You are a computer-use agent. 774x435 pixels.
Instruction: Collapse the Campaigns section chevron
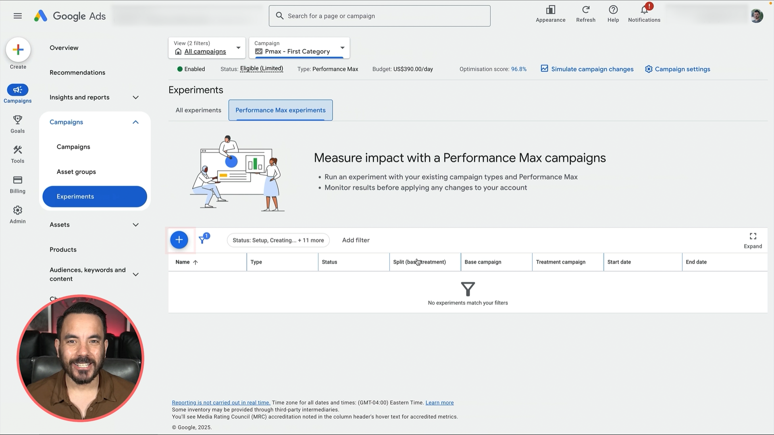tap(135, 122)
